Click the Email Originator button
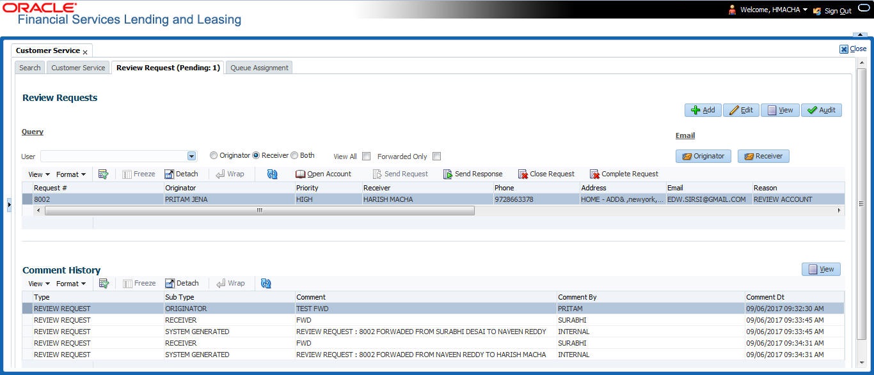The height and width of the screenshot is (375, 874). 703,156
